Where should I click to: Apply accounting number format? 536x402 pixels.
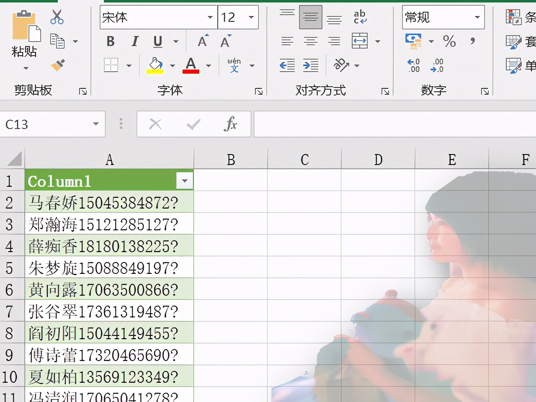414,41
